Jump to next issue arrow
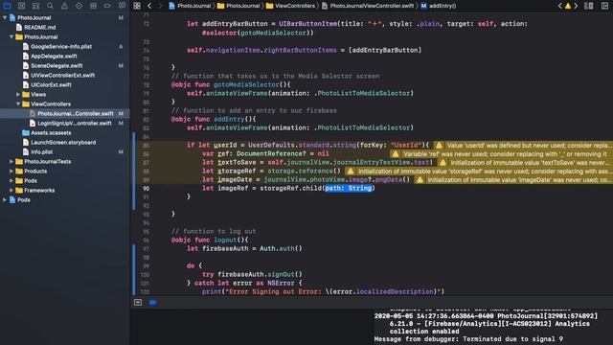613x345 pixels. pos(576,6)
